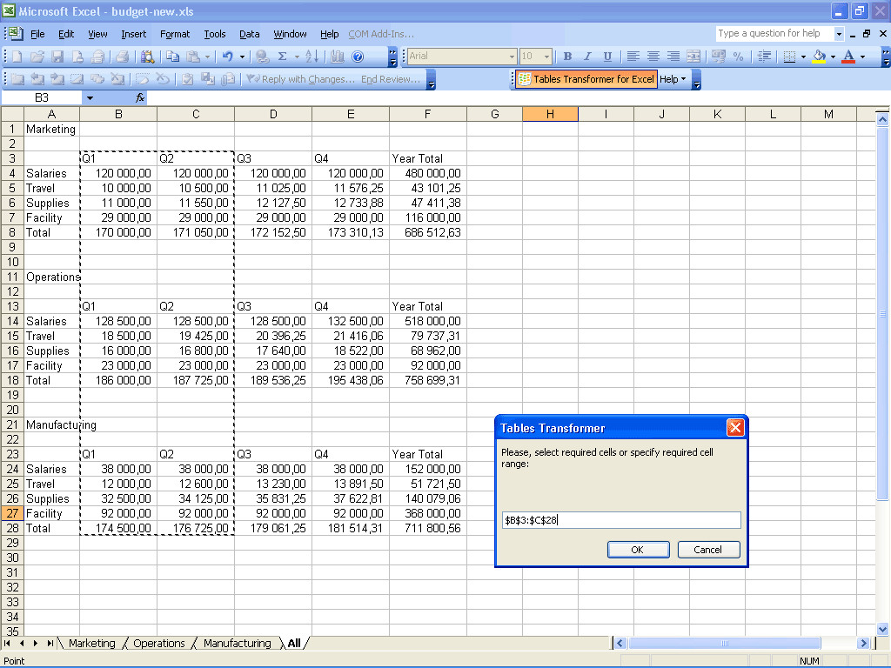Image resolution: width=891 pixels, height=668 pixels.
Task: Open Research tool with binoculars icon
Action: tap(148, 57)
